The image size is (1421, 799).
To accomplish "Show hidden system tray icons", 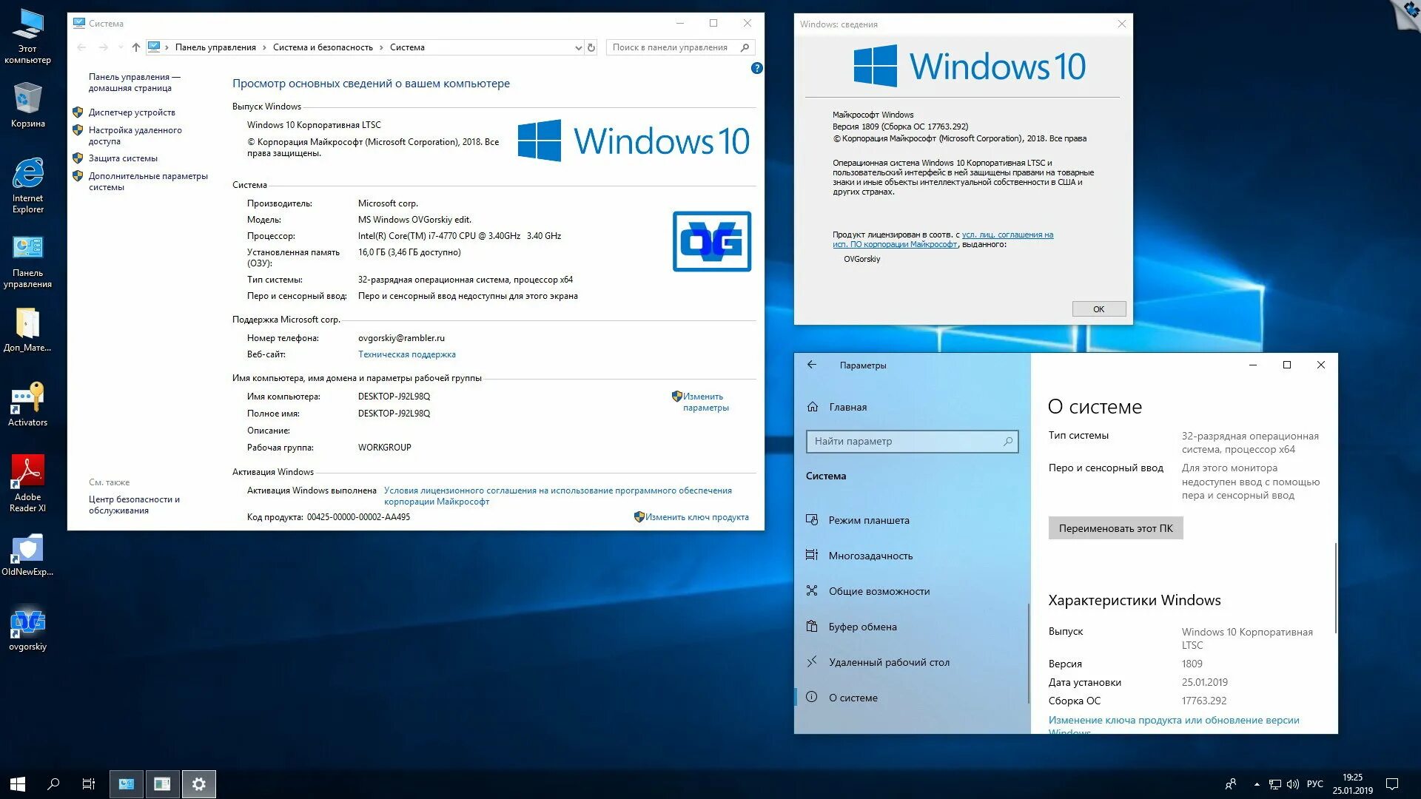I will pyautogui.click(x=1257, y=784).
